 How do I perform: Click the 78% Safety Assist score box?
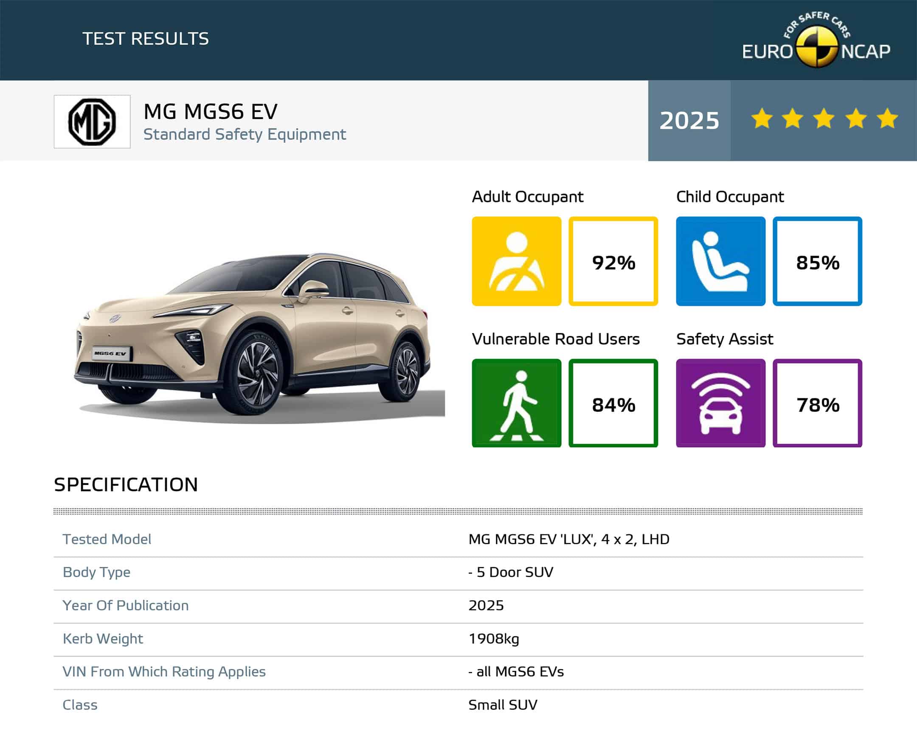coord(817,404)
